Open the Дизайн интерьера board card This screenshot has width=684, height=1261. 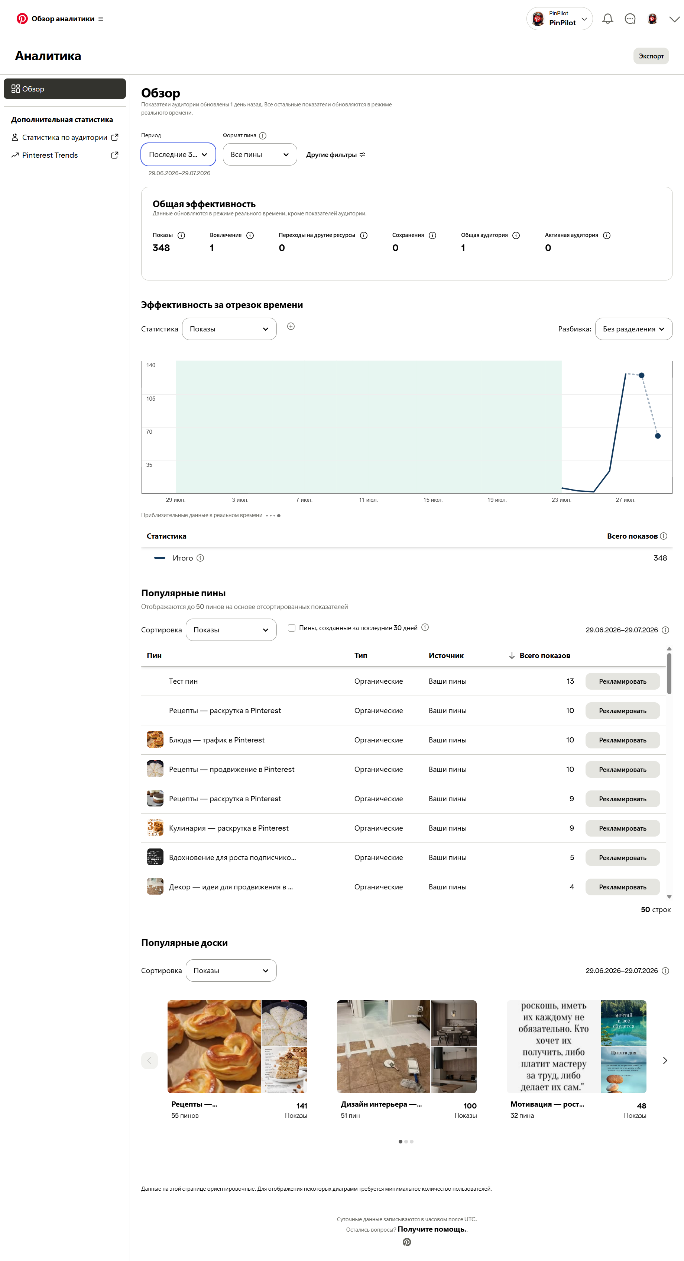[407, 1060]
